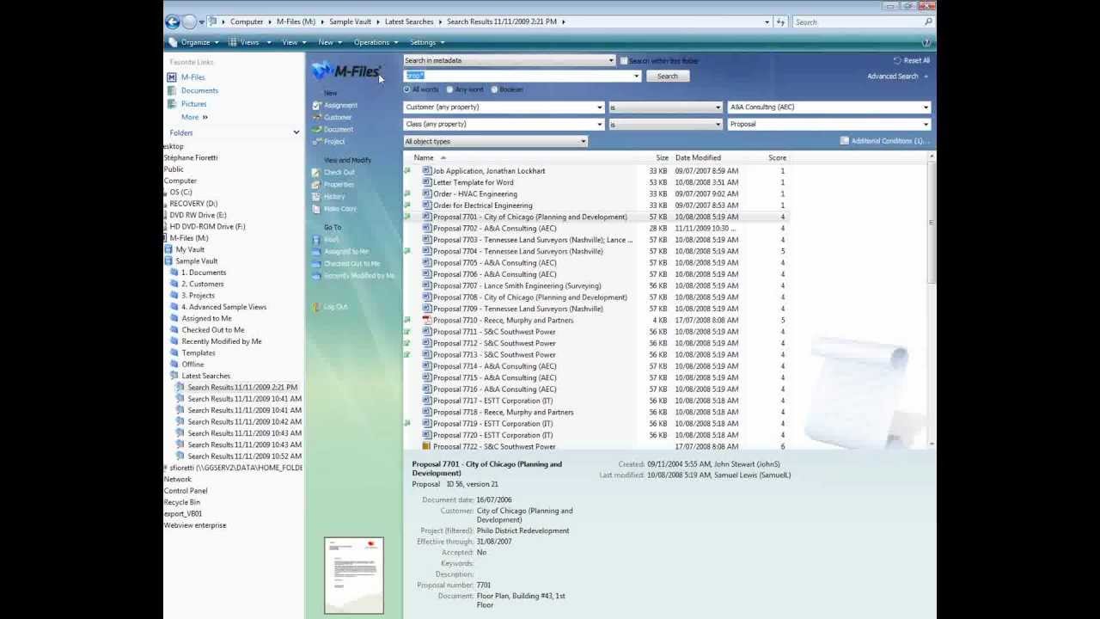Screen dimensions: 1100x619
Task: Select the Boolean radio button
Action: [495, 89]
